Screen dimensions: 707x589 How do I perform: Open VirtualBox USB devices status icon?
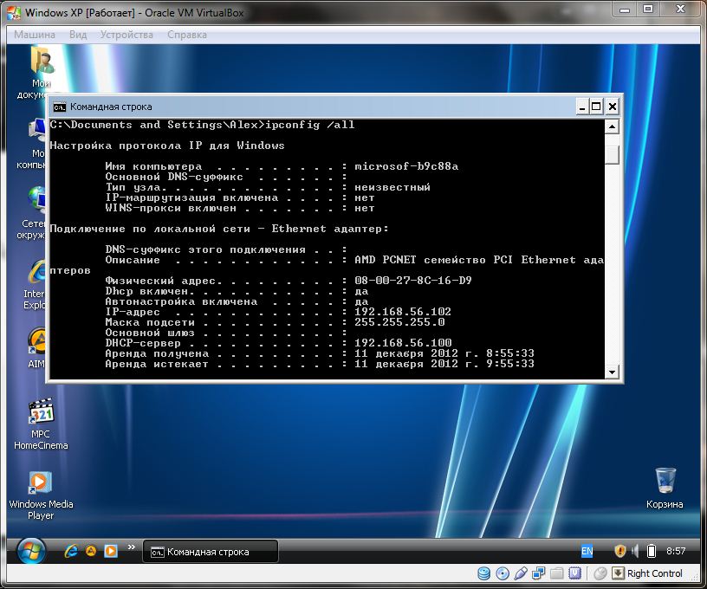pyautogui.click(x=521, y=573)
